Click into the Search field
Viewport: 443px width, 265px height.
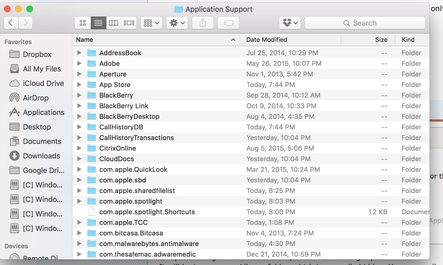click(365, 23)
